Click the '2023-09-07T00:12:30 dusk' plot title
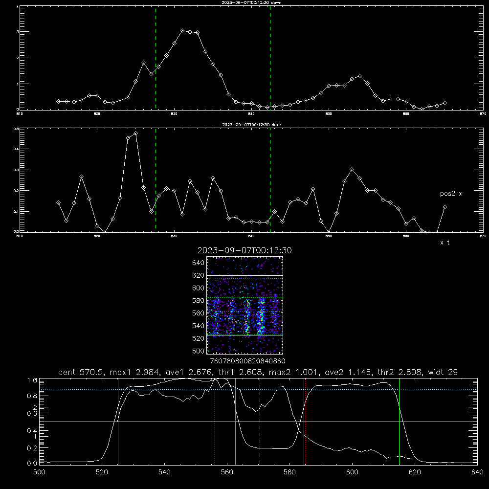 pyautogui.click(x=251, y=125)
